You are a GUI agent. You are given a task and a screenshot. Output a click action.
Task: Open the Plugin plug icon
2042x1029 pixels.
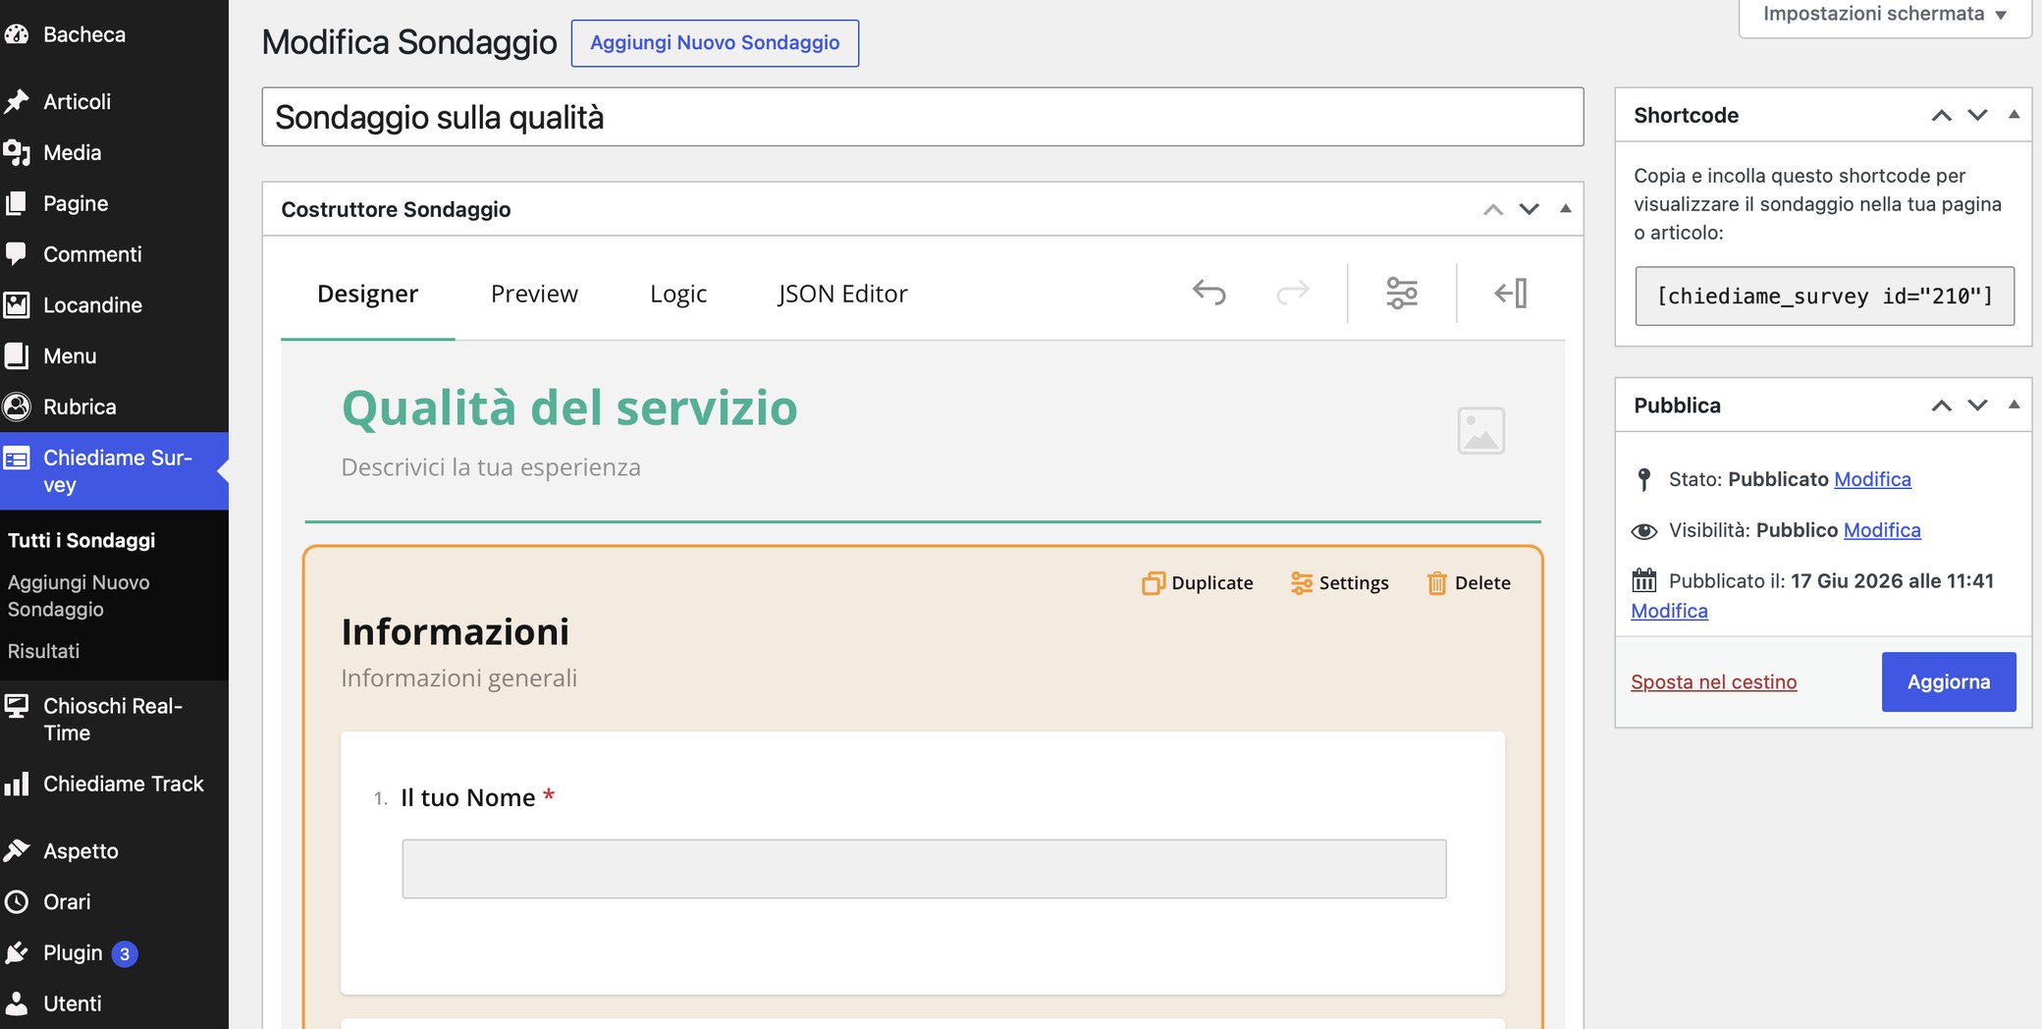(17, 952)
